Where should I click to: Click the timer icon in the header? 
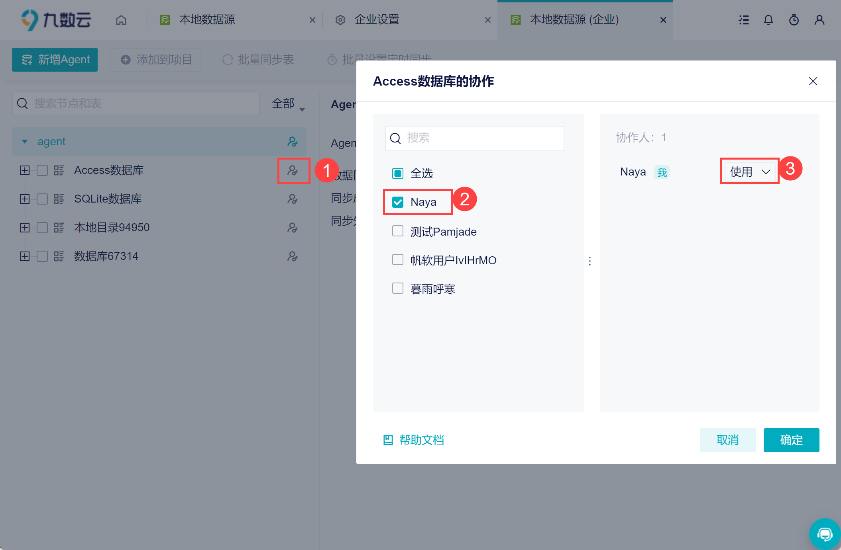794,20
